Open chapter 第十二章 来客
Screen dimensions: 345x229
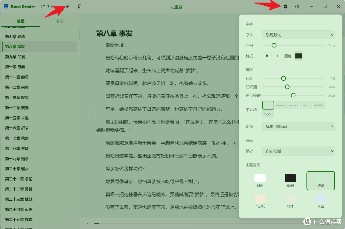[39, 87]
